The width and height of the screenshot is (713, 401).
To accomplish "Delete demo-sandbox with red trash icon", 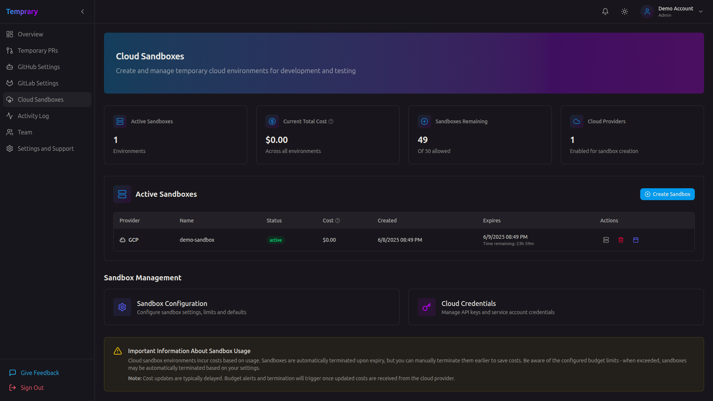I will point(621,240).
